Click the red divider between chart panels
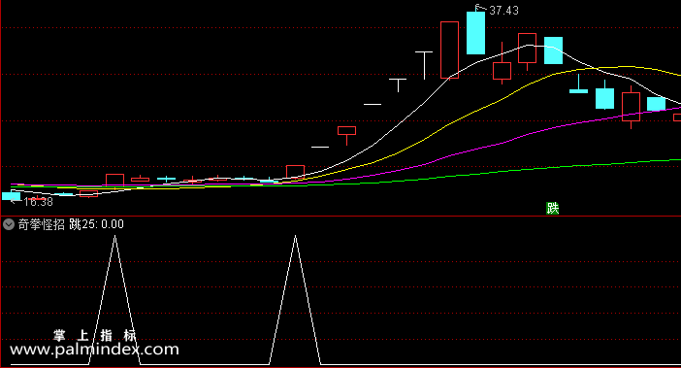Image resolution: width=681 pixels, height=368 pixels. (x=340, y=216)
